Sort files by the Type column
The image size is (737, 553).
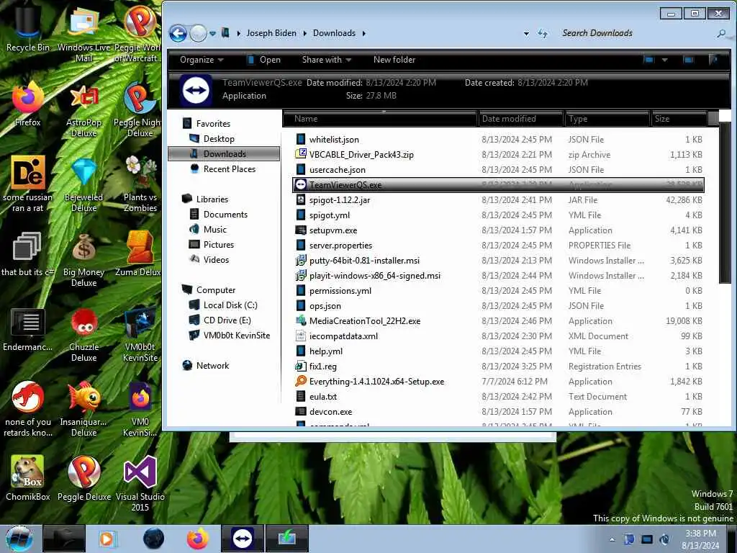coord(607,119)
